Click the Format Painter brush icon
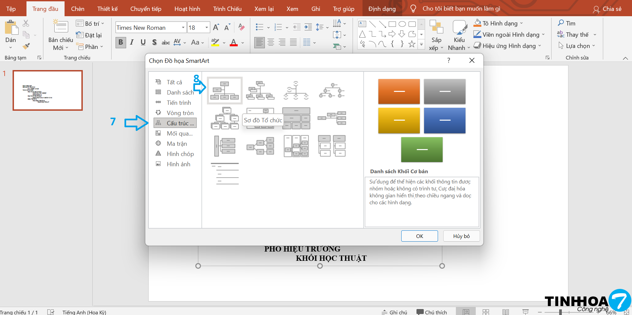This screenshot has height=315, width=632. coord(26,46)
